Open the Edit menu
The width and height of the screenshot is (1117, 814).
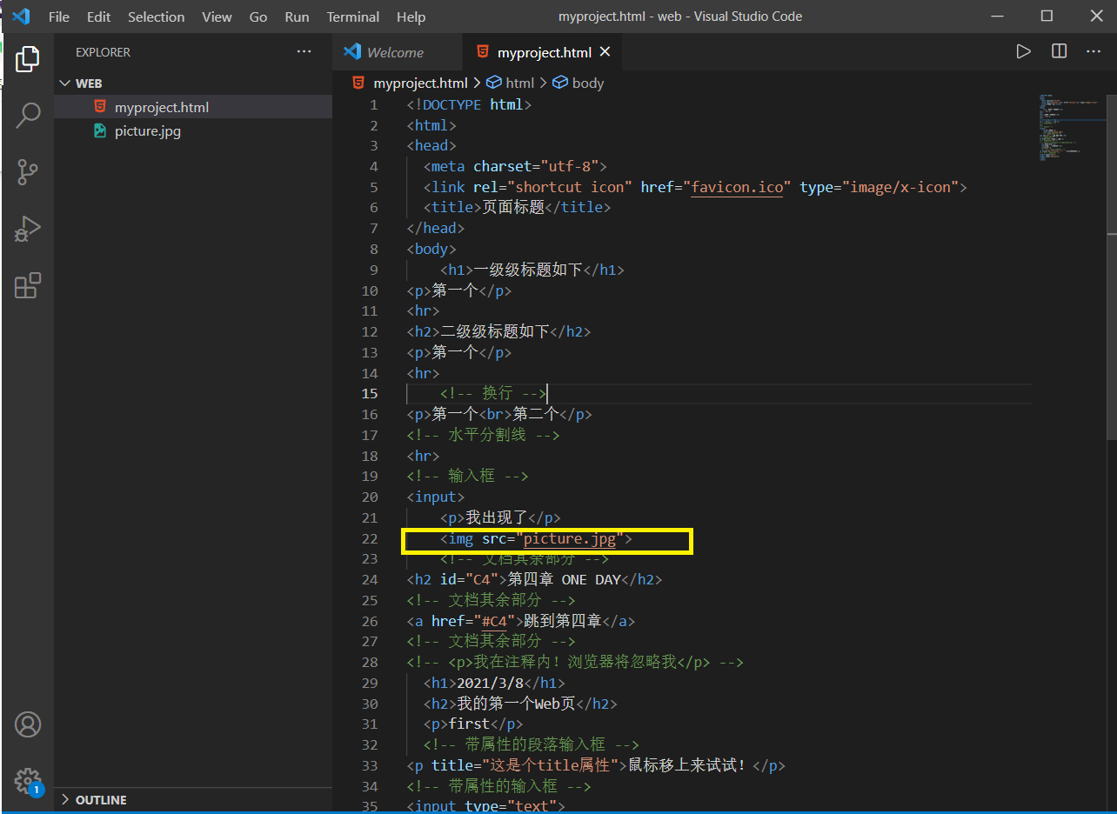98,17
